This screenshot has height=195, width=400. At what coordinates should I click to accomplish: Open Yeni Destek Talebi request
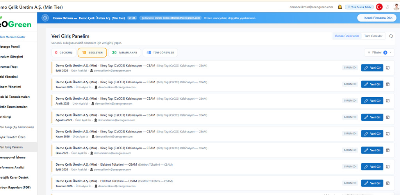pos(359,7)
